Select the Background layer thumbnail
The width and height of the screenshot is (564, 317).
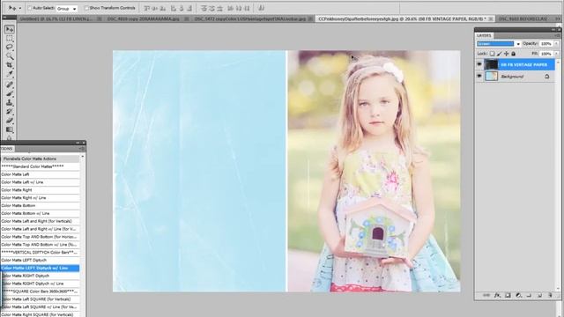pos(492,77)
